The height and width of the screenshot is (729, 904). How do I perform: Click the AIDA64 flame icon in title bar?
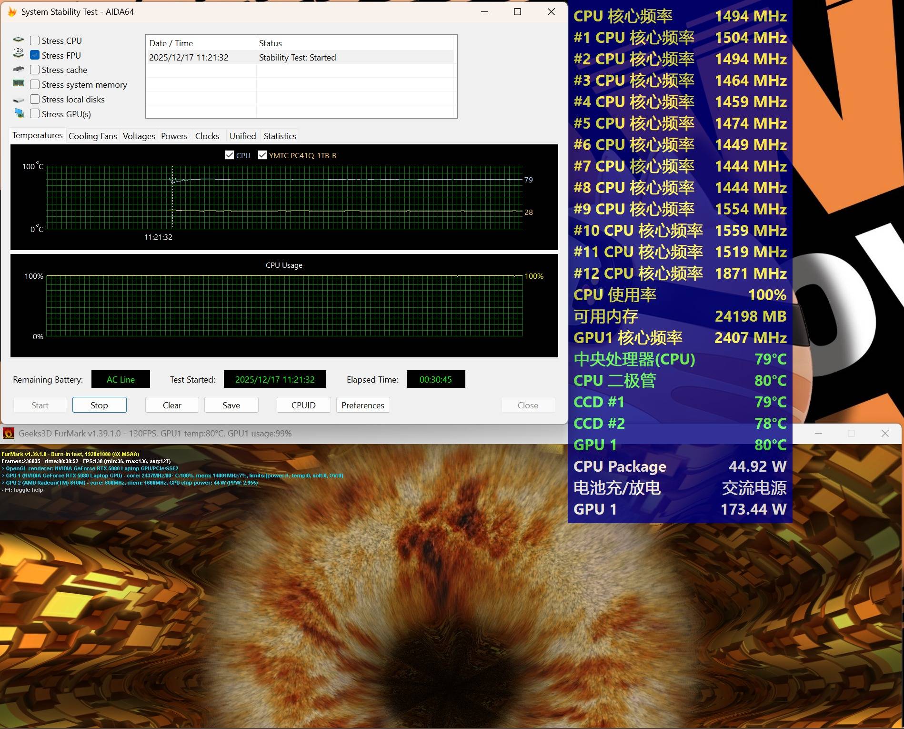pyautogui.click(x=12, y=11)
